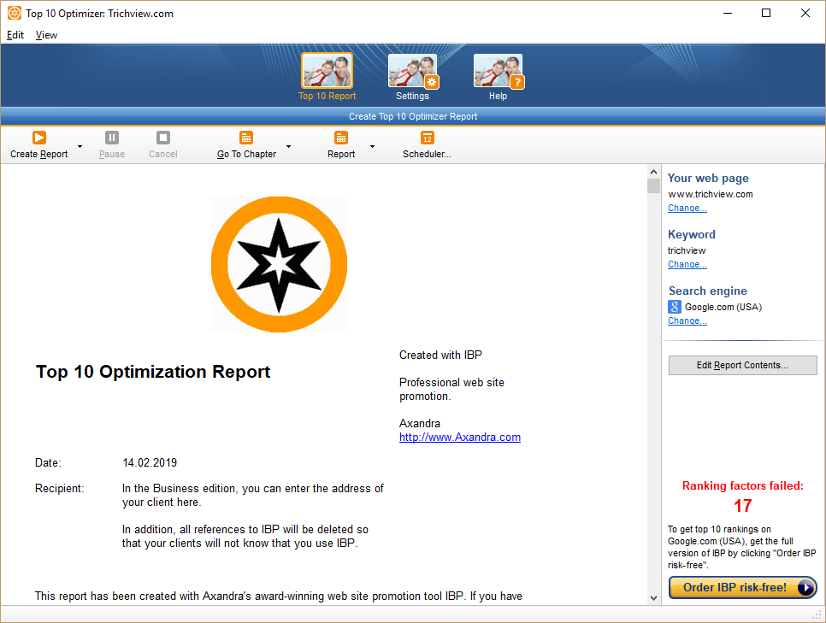
Task: Change the keyword via its Change link
Action: 687,264
